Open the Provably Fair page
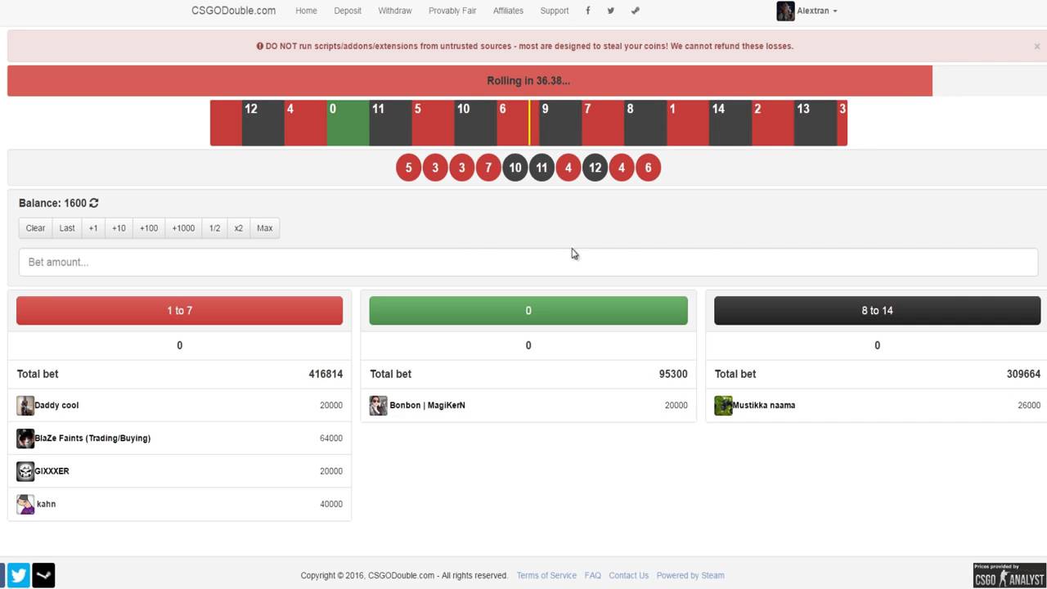 452,11
